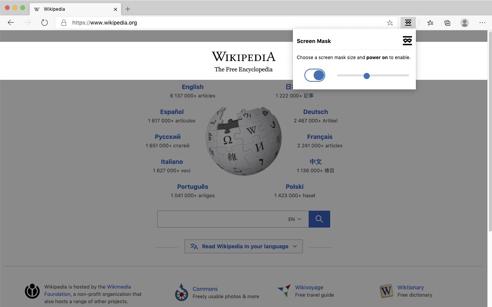Click 'Freely usable photos & more' text

click(x=226, y=296)
